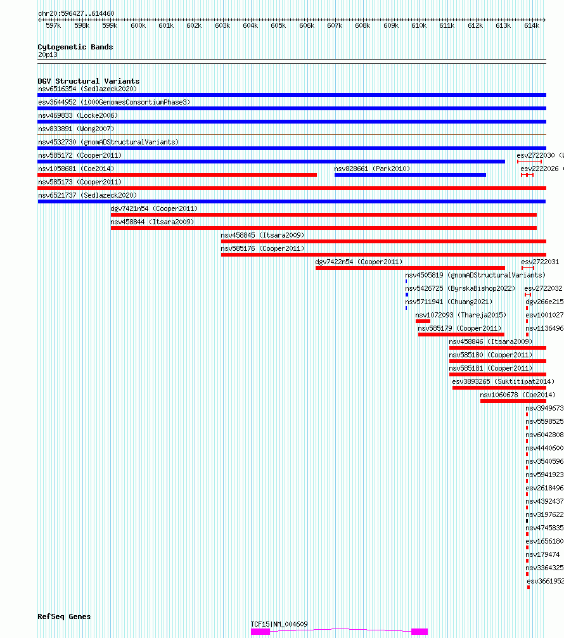Click the esv2722031 label
Viewport: 564px width, 638px height.
pos(540,262)
